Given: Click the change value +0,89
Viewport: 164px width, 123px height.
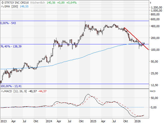Looking at the screenshot, I should pyautogui.click(x=61, y=3).
